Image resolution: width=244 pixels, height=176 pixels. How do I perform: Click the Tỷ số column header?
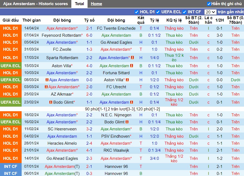[x=89, y=20]
